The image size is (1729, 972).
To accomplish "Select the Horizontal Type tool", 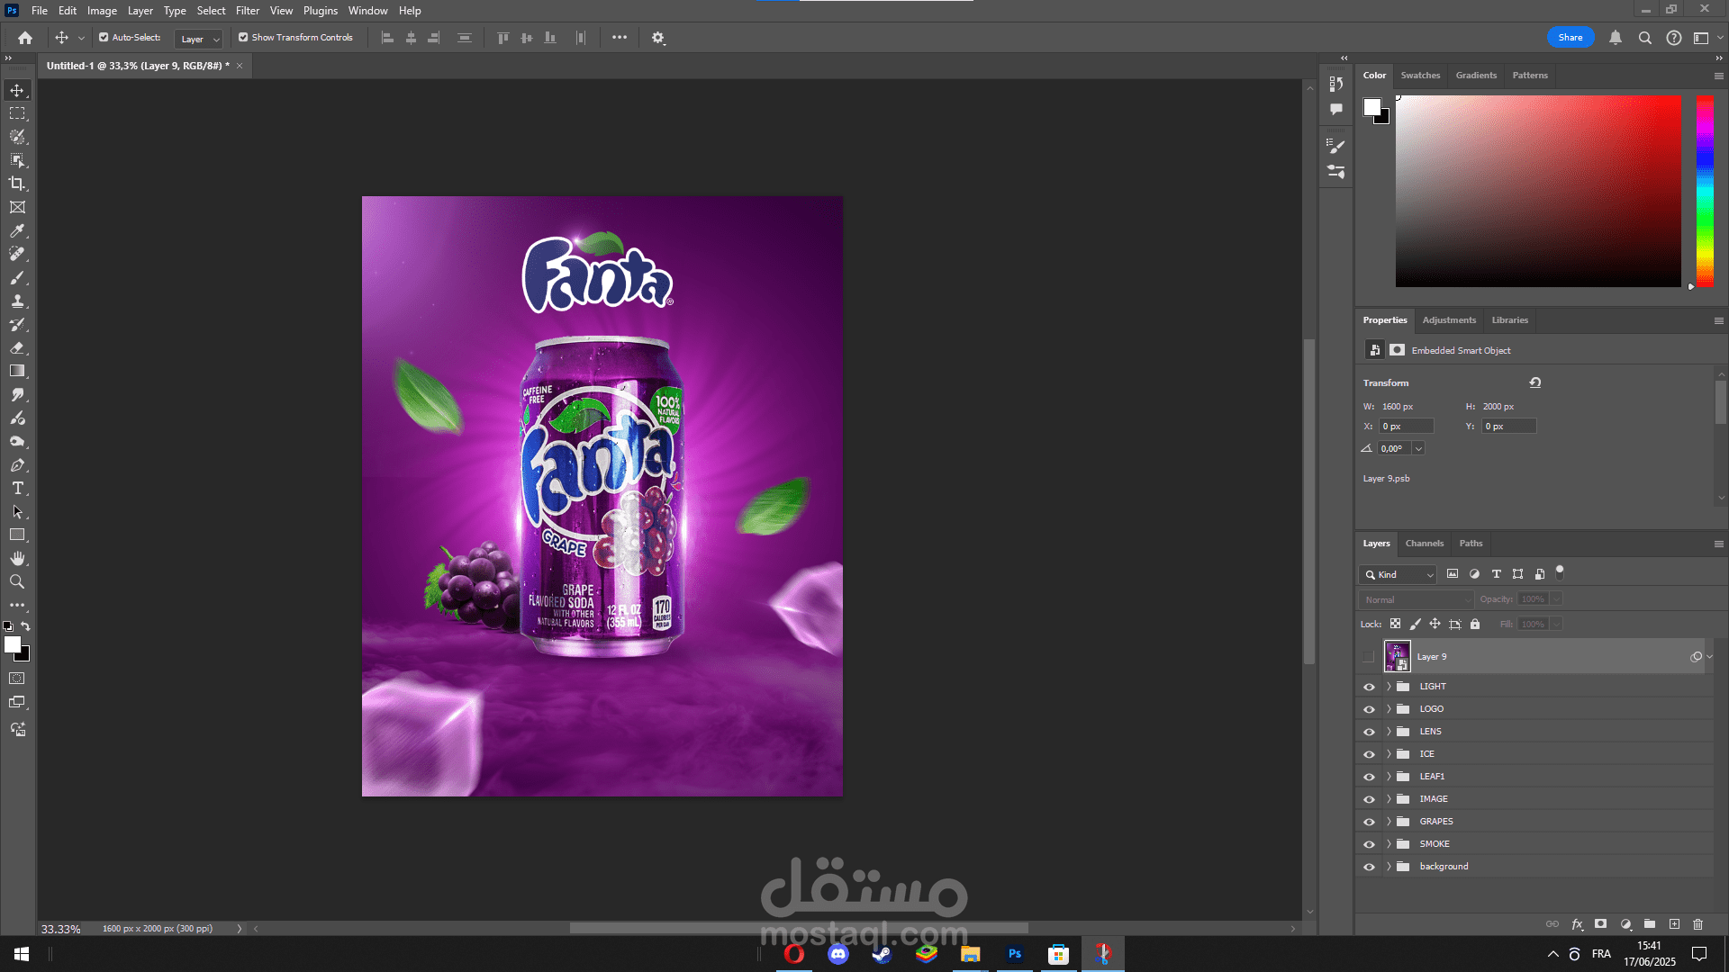I will point(17,488).
